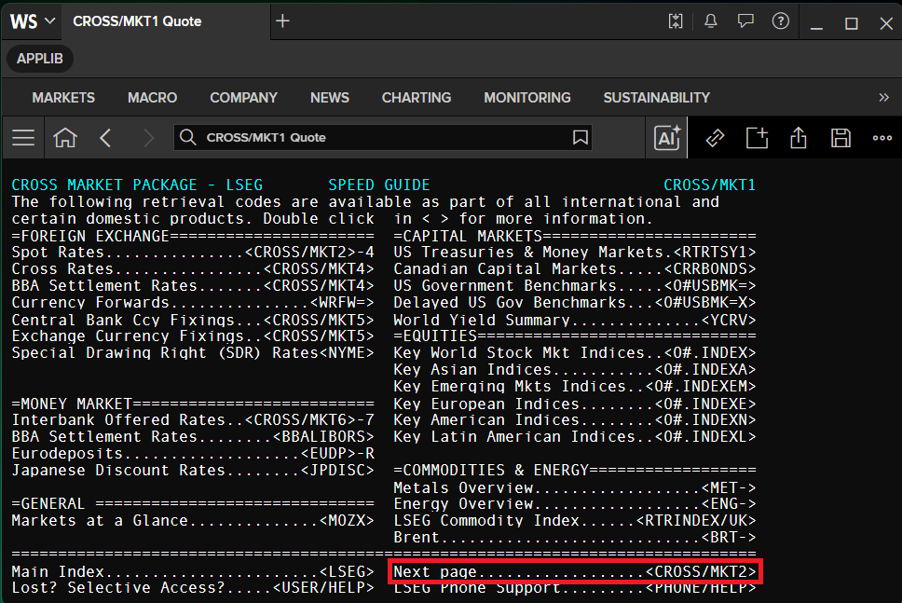Open Delayed US Gov Benchmarks <0#USBMK=X>
This screenshot has height=603, width=902.
coord(705,302)
